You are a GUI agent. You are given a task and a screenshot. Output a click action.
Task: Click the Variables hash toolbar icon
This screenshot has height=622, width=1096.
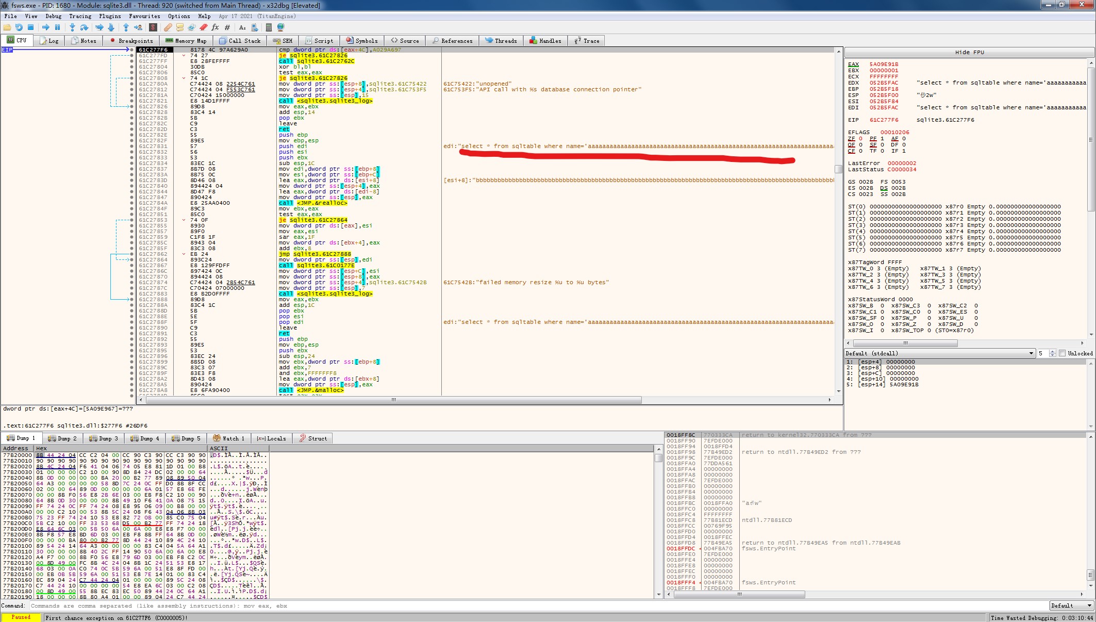tap(227, 27)
